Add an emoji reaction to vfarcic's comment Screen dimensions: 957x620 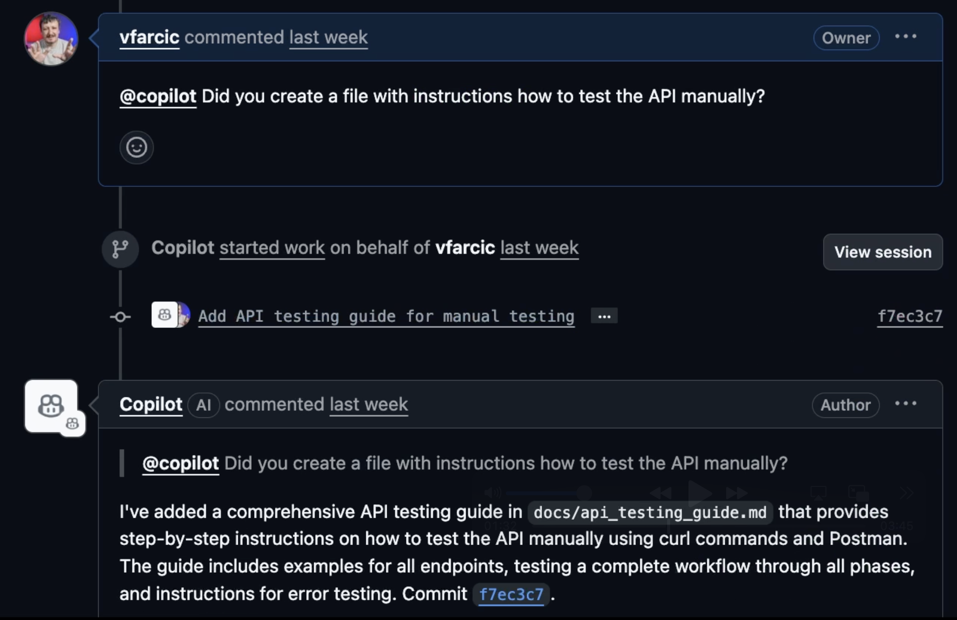click(137, 147)
